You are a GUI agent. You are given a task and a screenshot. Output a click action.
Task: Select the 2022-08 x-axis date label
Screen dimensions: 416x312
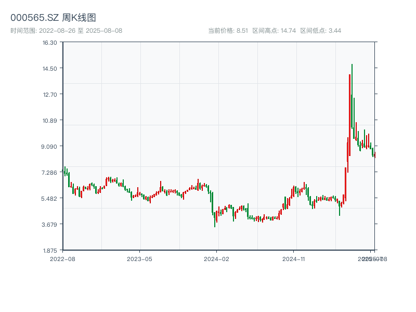[x=62, y=258]
